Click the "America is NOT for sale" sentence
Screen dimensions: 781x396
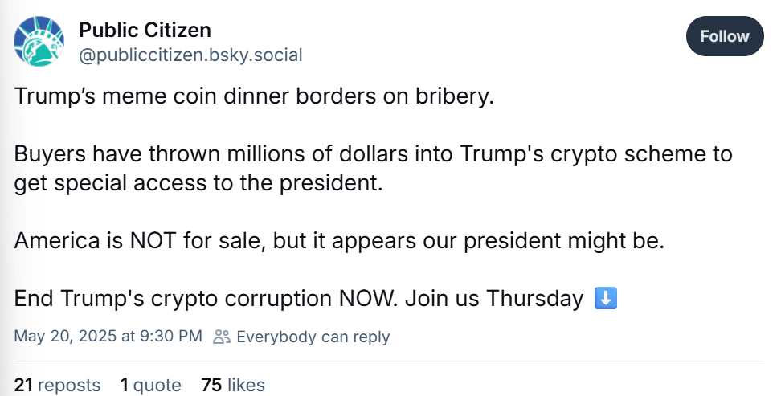(339, 241)
